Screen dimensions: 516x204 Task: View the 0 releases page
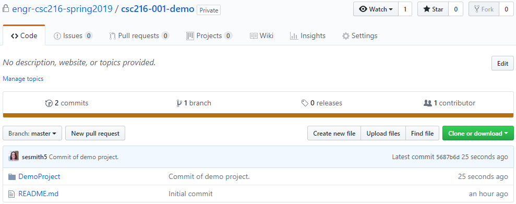[322, 103]
